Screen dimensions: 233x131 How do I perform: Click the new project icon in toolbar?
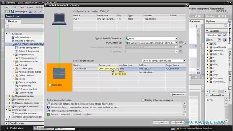4,11
